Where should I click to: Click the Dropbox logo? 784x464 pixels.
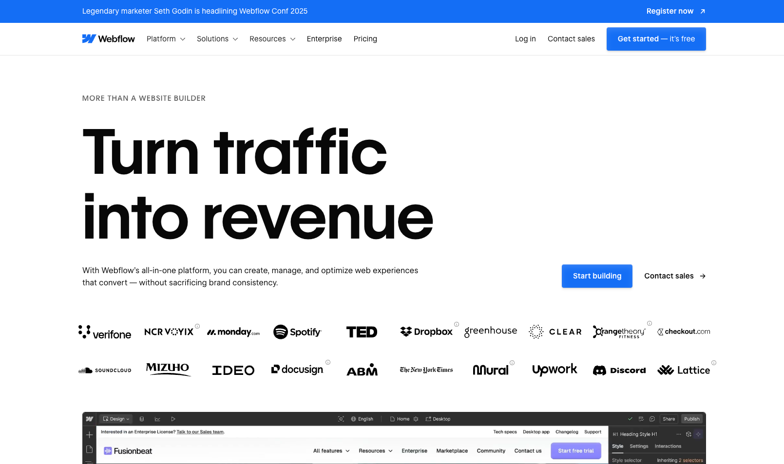tap(426, 332)
